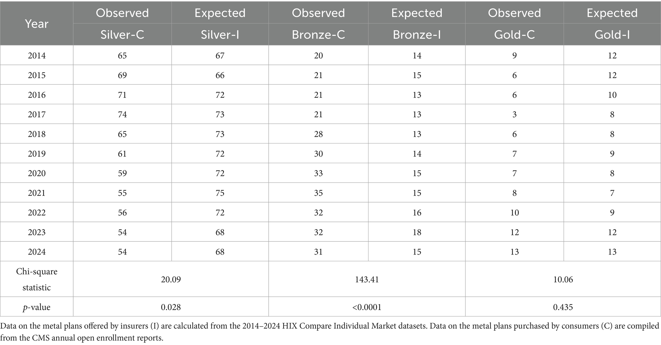Select the p-value cell showing 0.028
This screenshot has height=345, width=661.
coord(171,307)
